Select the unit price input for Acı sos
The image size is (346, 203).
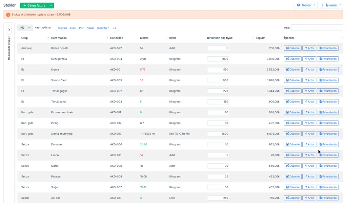pyautogui.click(x=218, y=198)
